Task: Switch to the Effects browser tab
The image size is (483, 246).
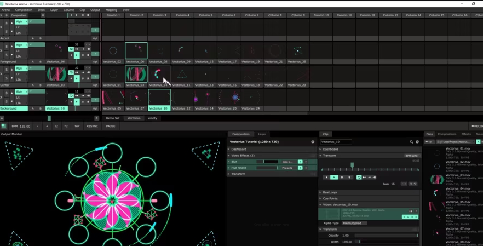Action: pos(466,134)
